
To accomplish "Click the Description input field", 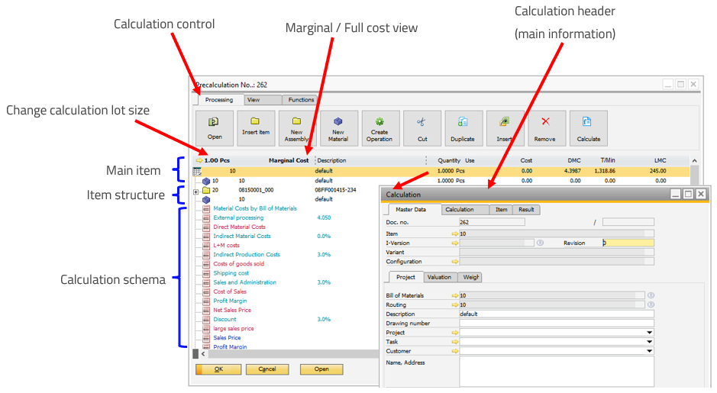I will pyautogui.click(x=556, y=314).
